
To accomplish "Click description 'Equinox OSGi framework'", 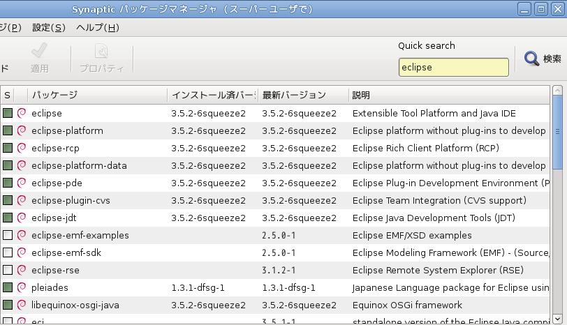I will pyautogui.click(x=407, y=305).
